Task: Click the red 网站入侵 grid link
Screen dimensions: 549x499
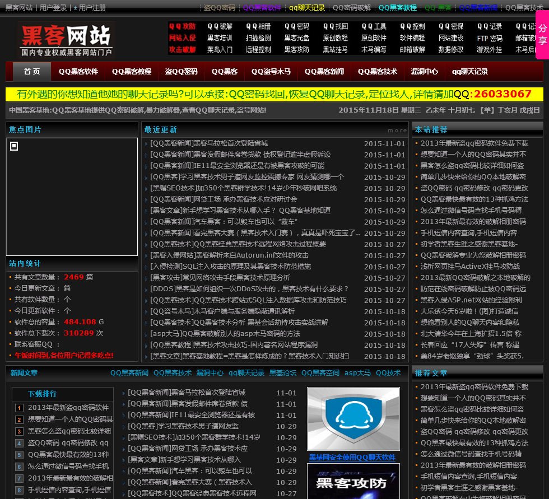Action: 182,38
